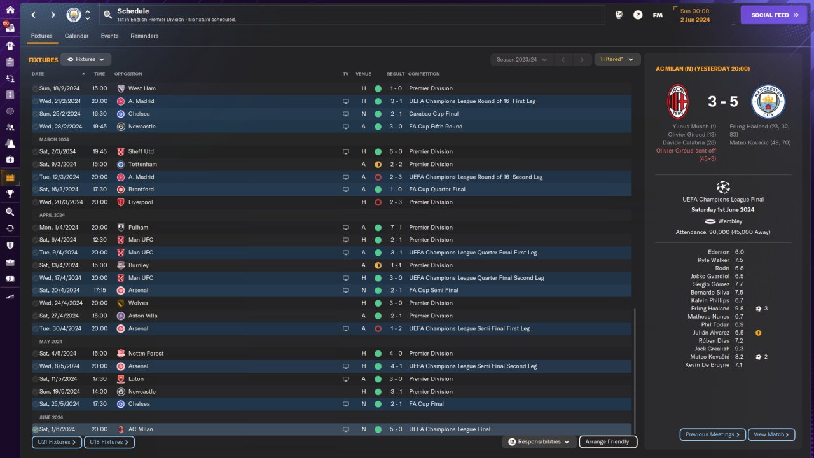Switch to the Events tab

[109, 36]
